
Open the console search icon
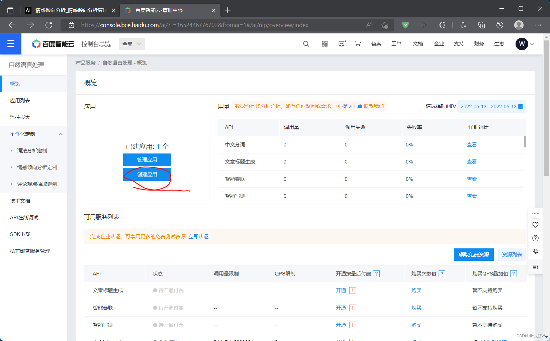pos(306,44)
